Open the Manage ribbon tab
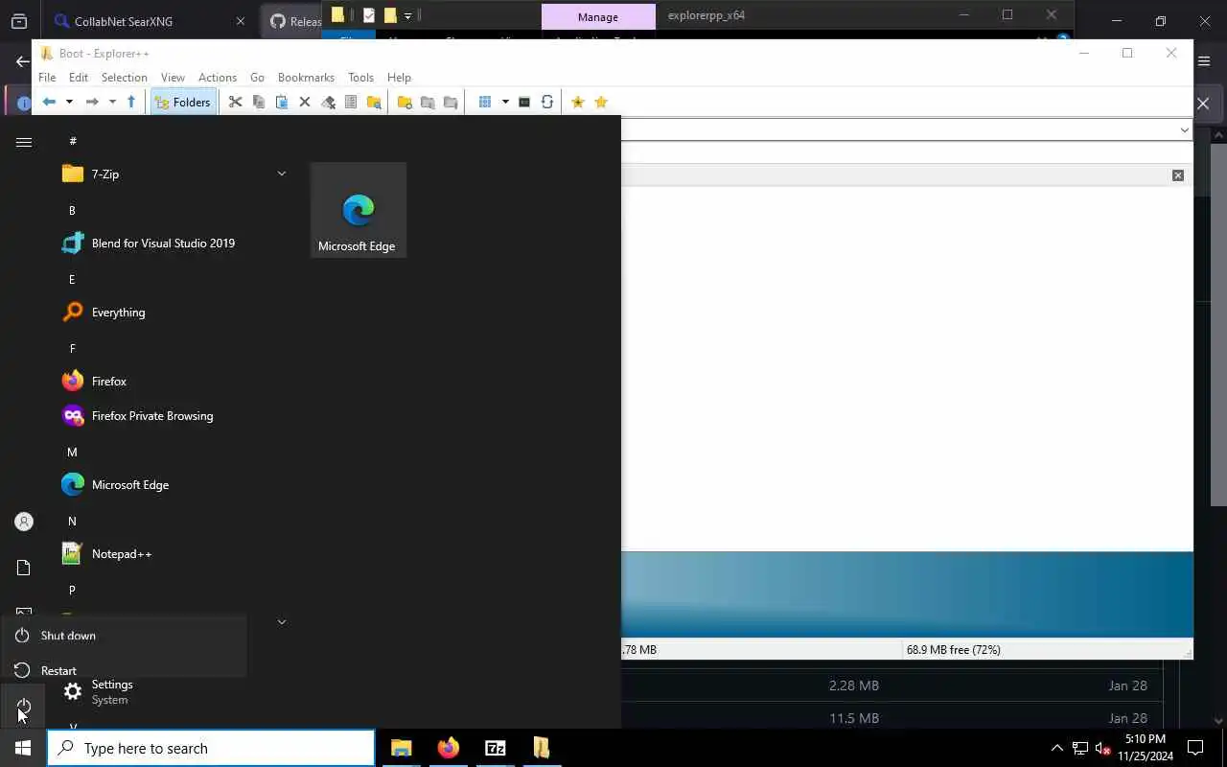Image resolution: width=1227 pixels, height=767 pixels. [x=598, y=16]
